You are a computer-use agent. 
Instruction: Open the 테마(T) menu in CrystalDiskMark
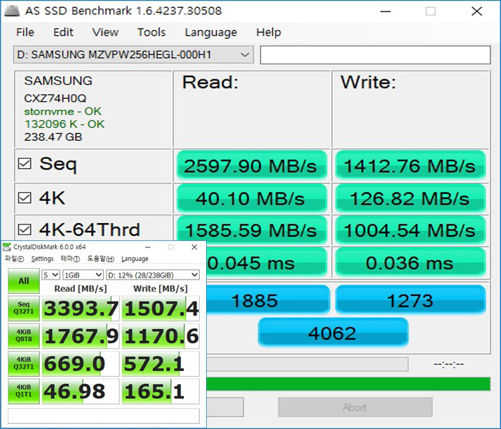tap(70, 259)
